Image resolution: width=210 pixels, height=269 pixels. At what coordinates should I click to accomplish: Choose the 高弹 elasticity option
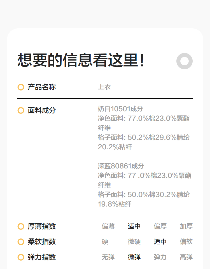(x=186, y=257)
